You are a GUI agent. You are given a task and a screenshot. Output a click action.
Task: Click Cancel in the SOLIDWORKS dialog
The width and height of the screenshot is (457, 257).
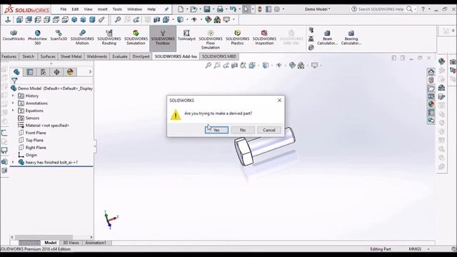(x=269, y=130)
